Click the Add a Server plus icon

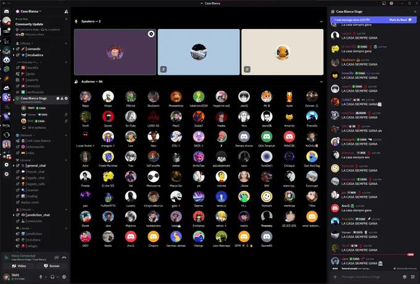pos(6,165)
